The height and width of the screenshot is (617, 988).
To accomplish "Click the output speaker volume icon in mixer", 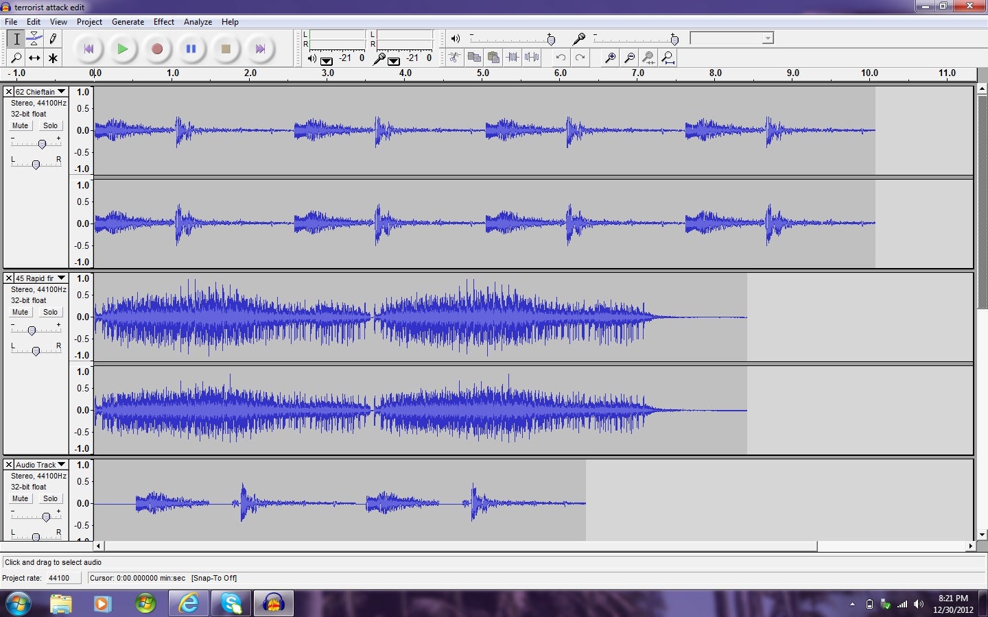I will click(456, 38).
